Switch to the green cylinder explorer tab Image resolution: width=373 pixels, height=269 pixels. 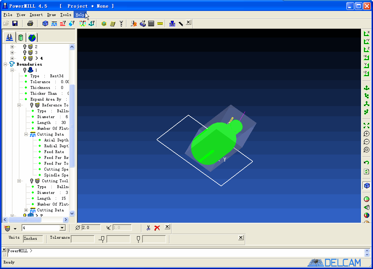coord(21,38)
